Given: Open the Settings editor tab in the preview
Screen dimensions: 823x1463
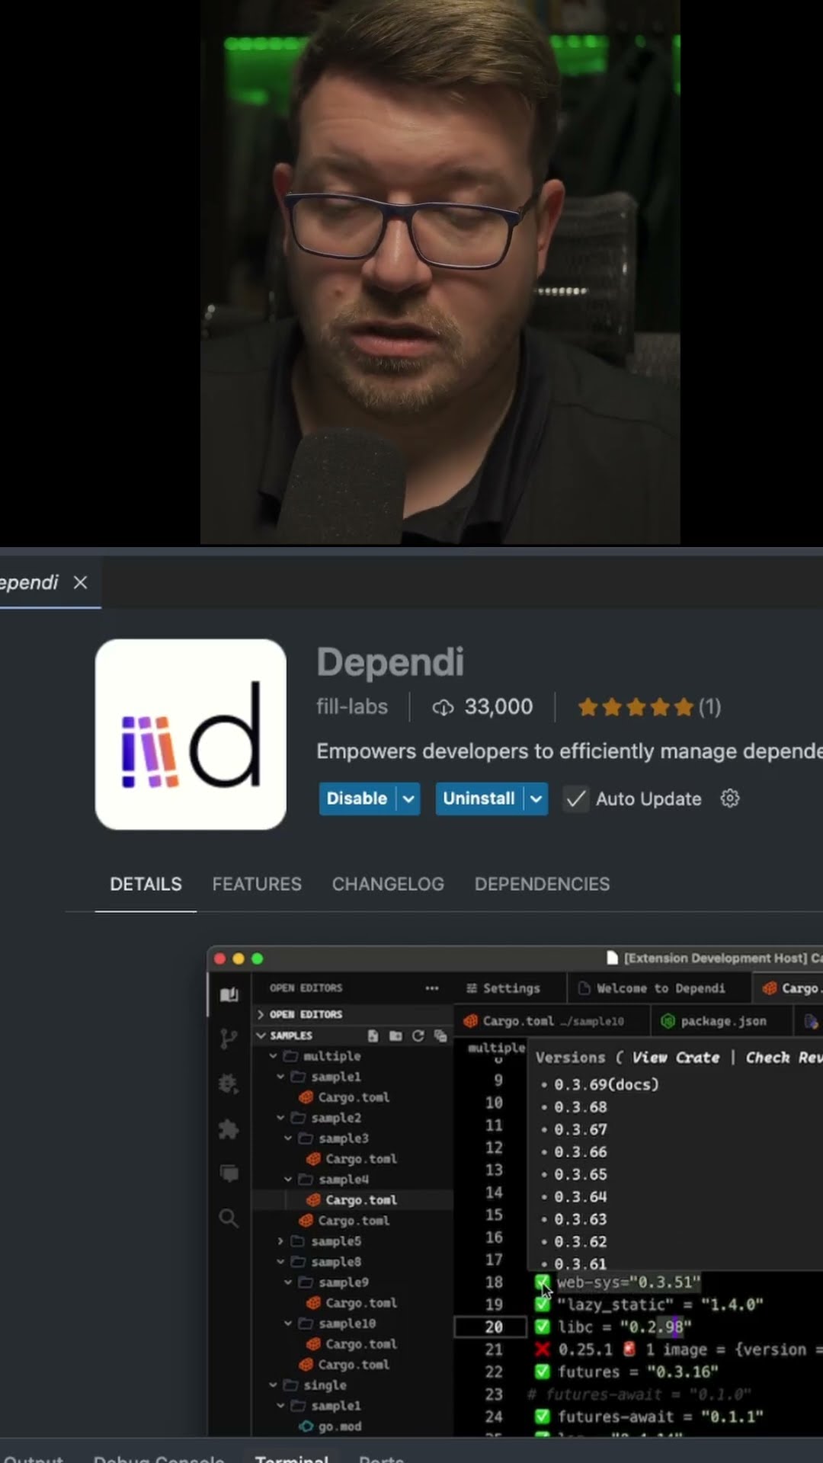Looking at the screenshot, I should tap(504, 988).
